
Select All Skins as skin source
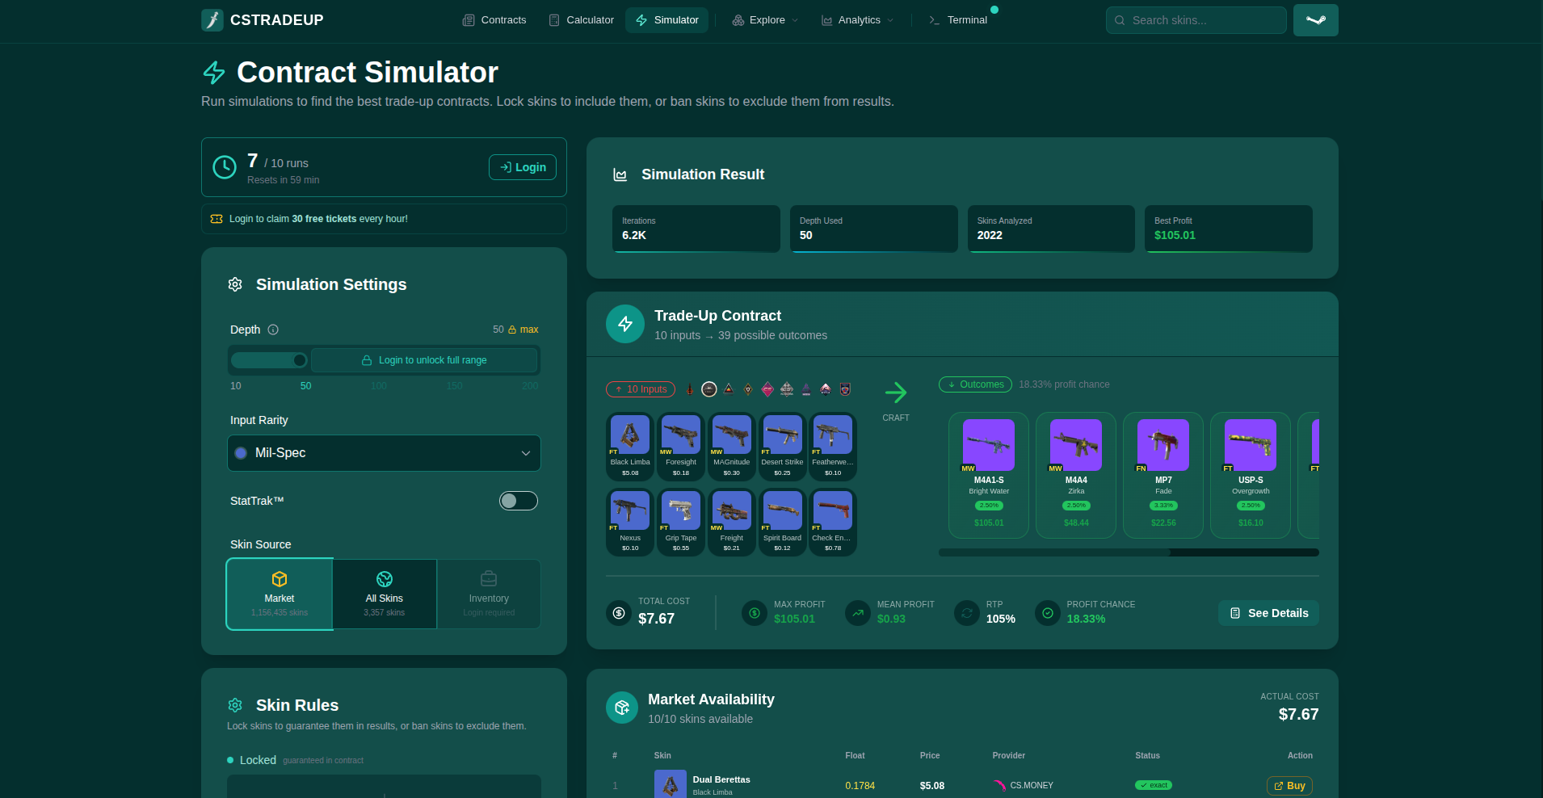385,594
